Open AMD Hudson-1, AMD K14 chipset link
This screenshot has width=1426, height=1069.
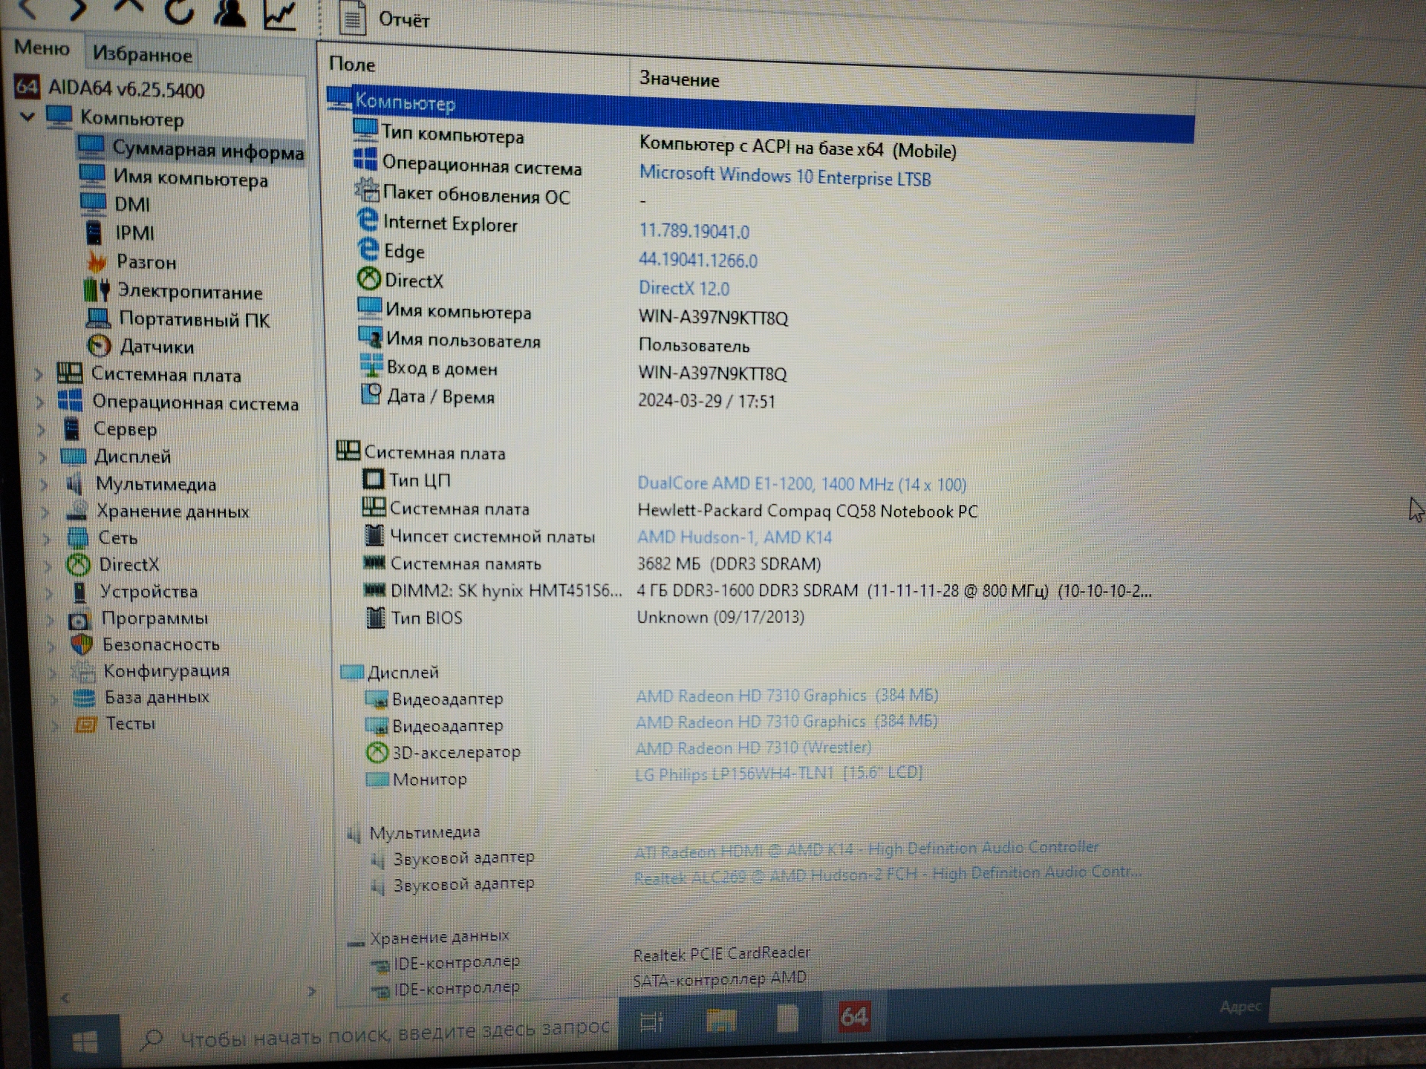tap(735, 537)
